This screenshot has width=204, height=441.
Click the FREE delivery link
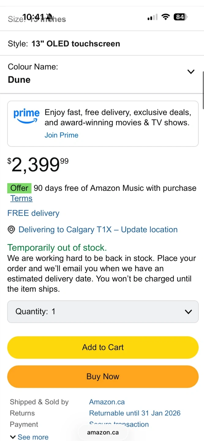[33, 213]
